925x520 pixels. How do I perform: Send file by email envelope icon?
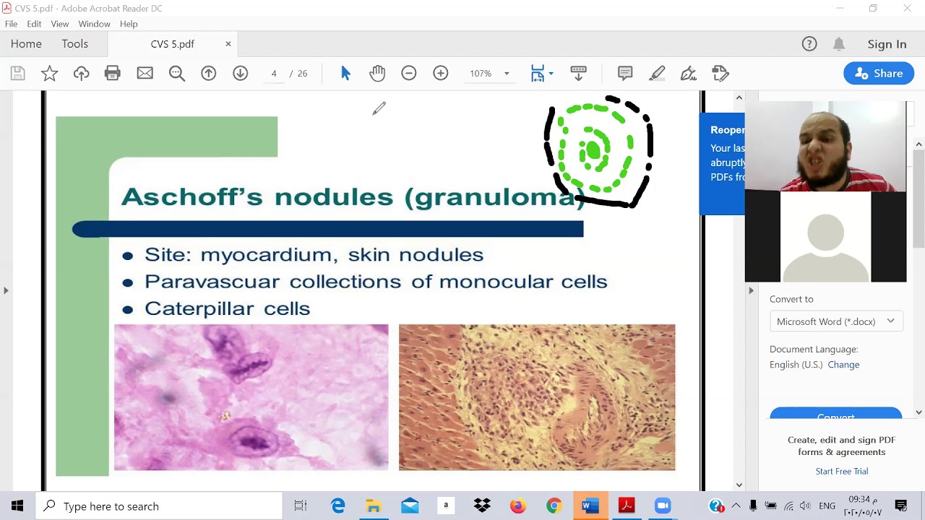click(x=145, y=73)
